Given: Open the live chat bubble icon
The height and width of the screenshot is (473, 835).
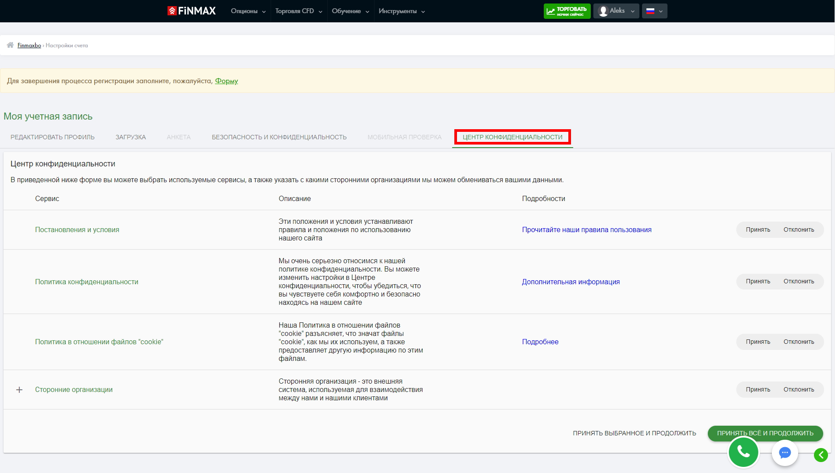Looking at the screenshot, I should (x=785, y=452).
